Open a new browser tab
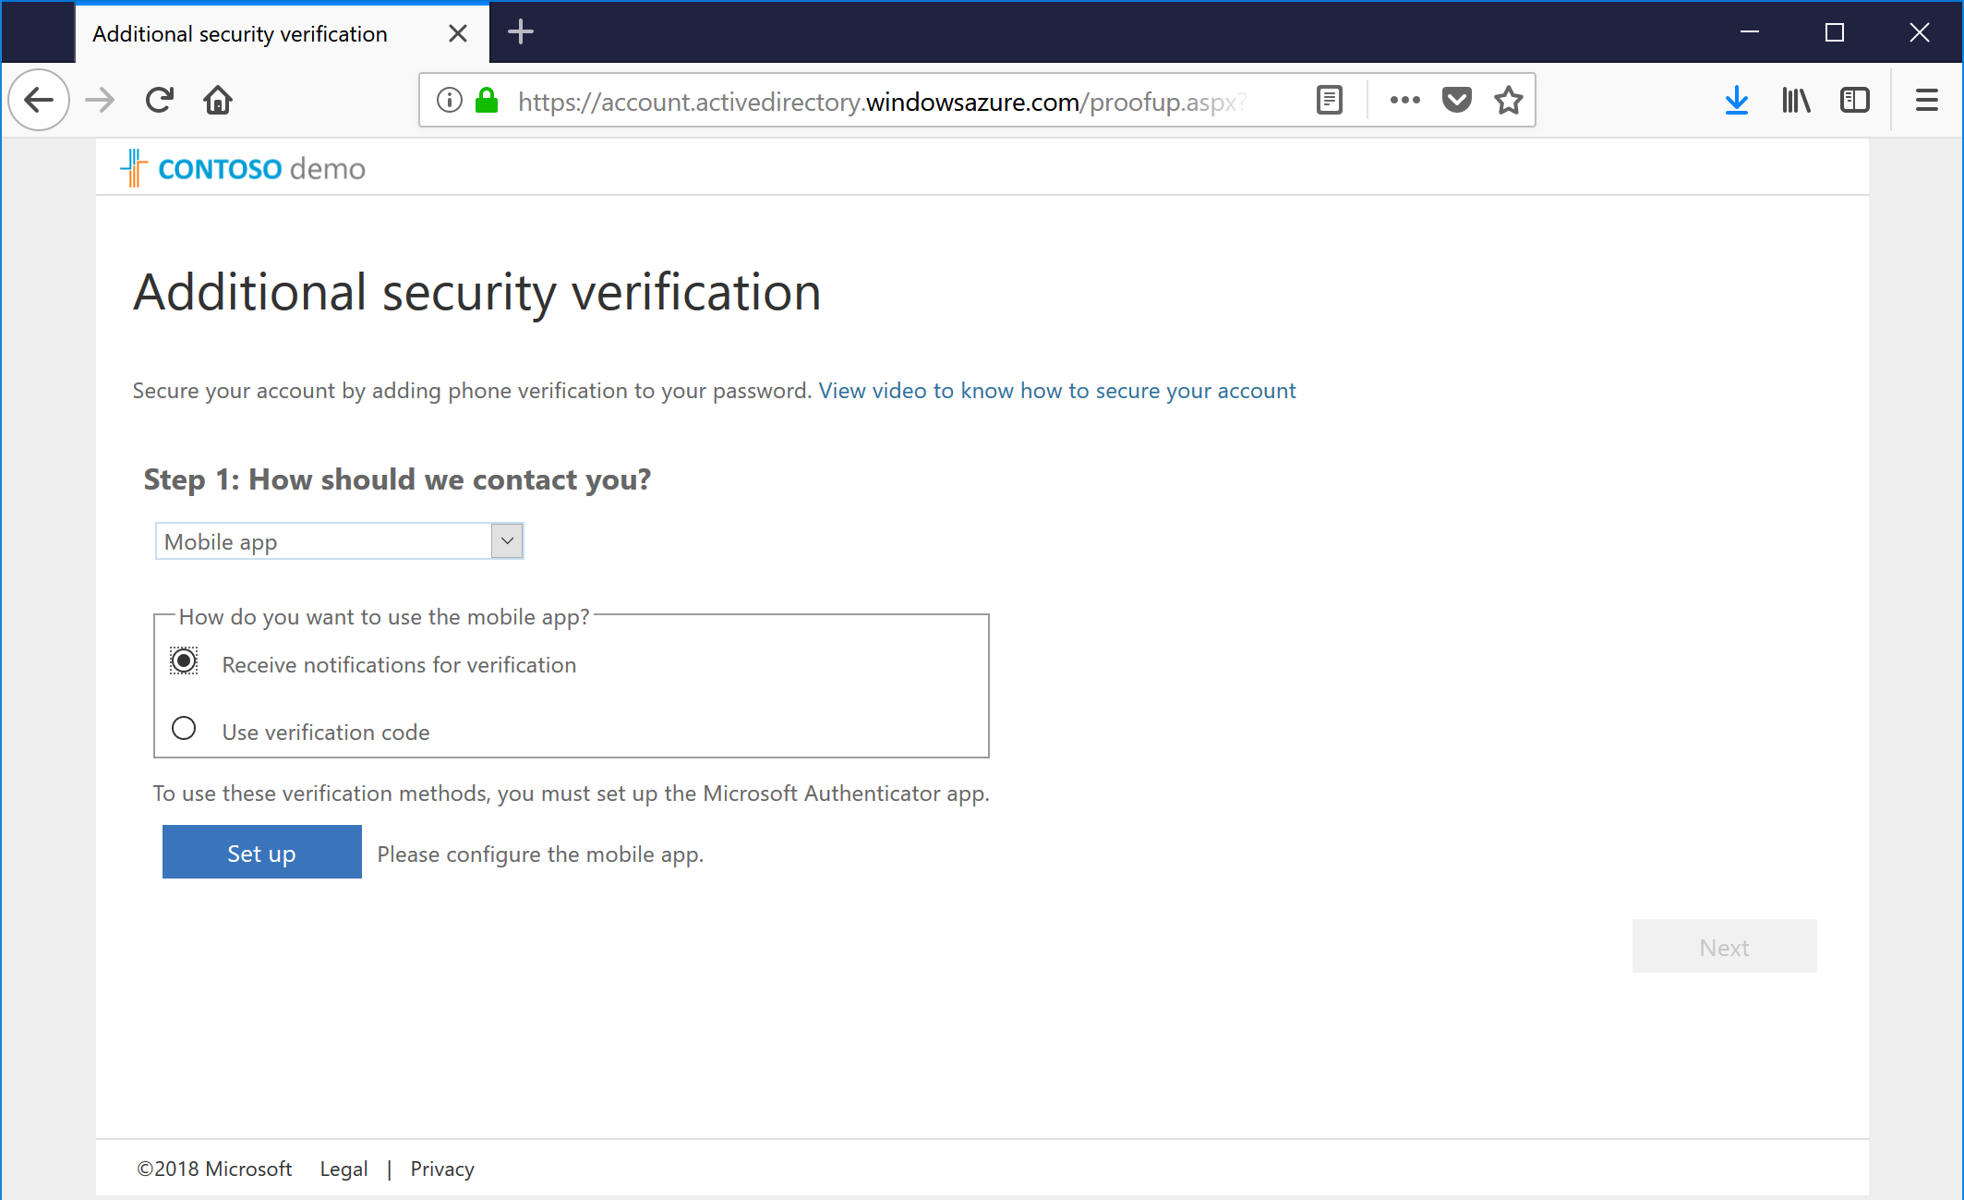 point(520,32)
